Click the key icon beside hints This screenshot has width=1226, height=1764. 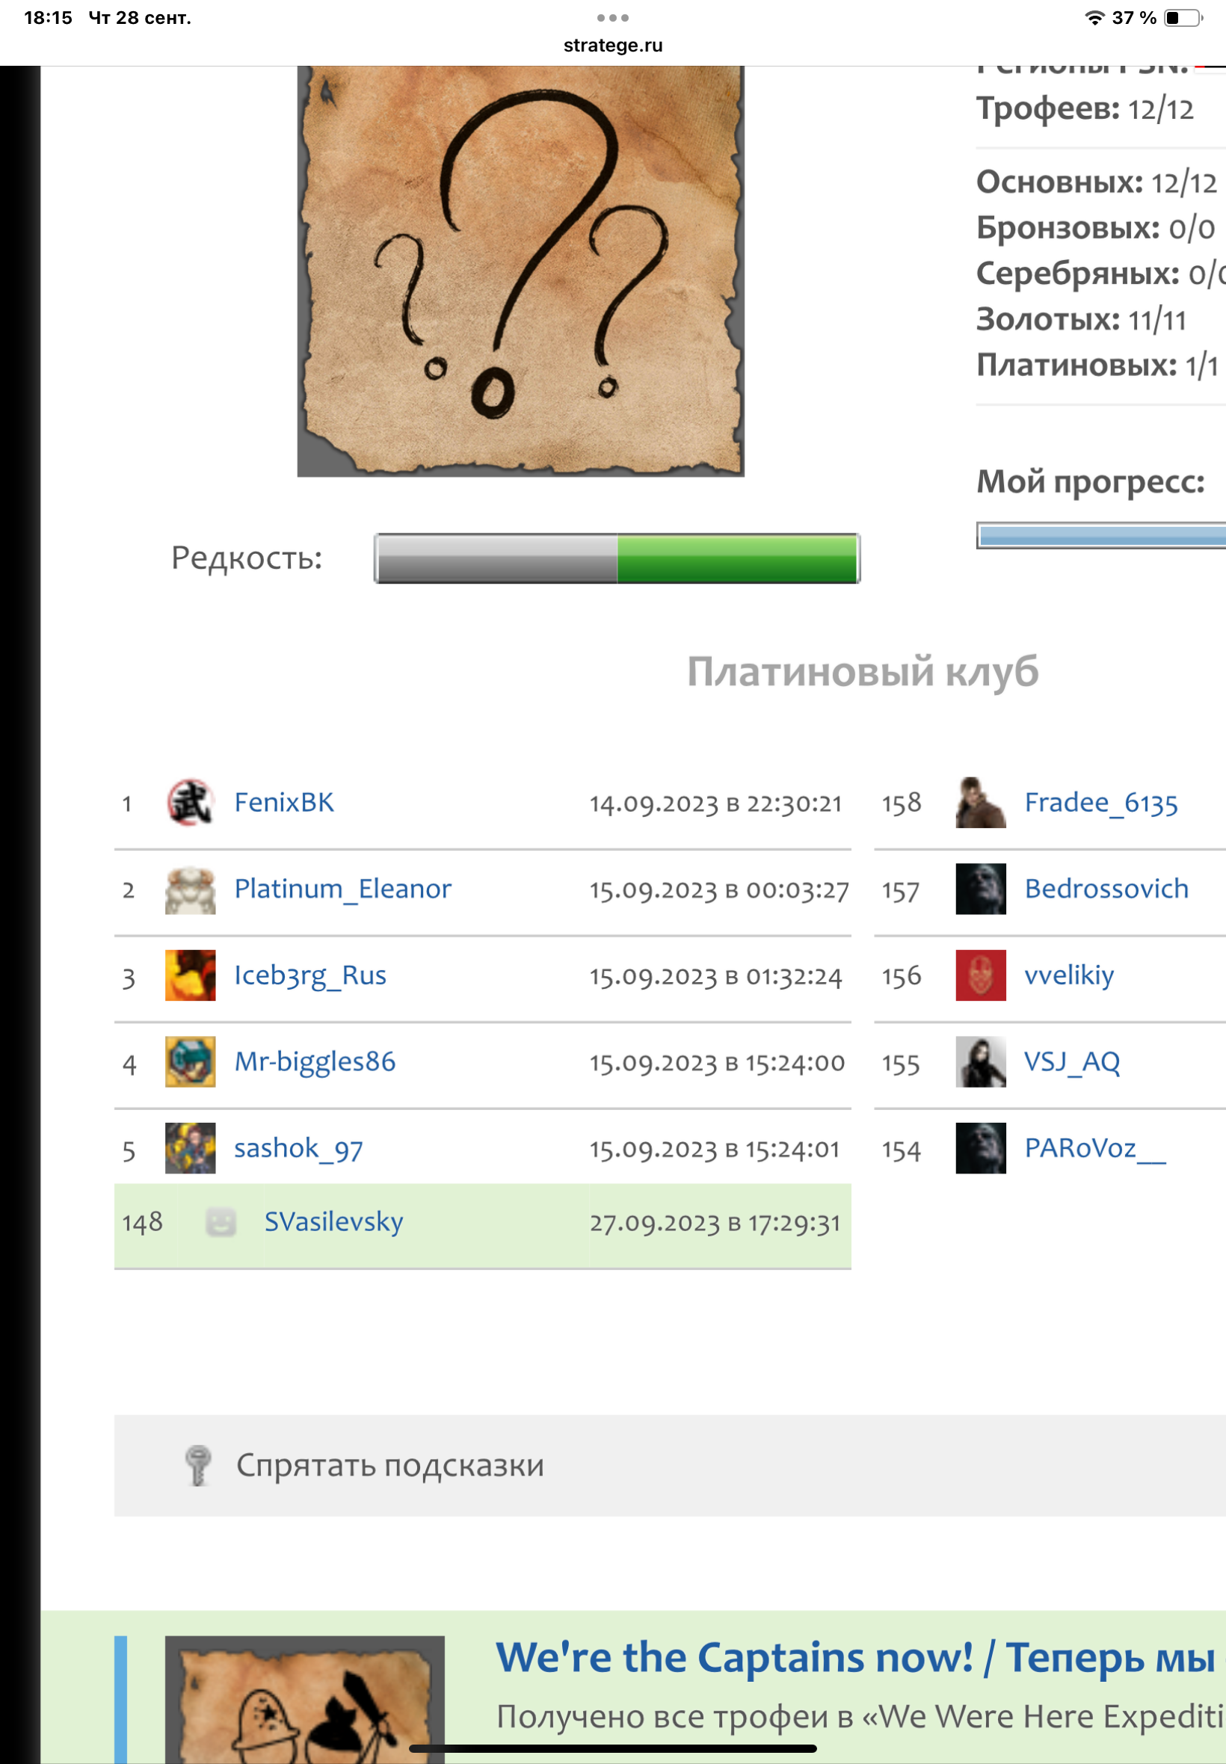(x=198, y=1465)
